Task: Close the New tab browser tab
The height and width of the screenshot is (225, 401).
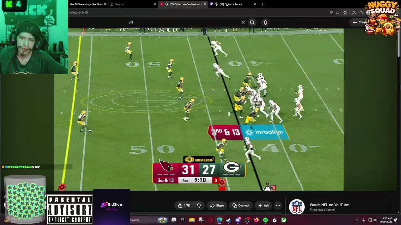Action: click(155, 4)
